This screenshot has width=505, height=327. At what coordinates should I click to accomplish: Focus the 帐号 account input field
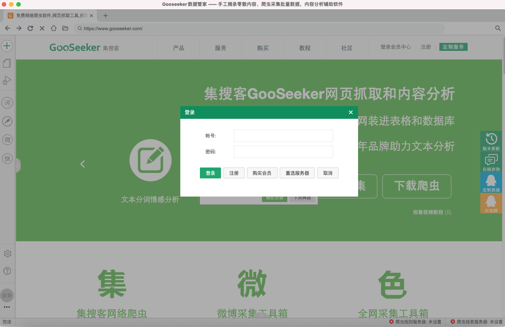pyautogui.click(x=283, y=136)
